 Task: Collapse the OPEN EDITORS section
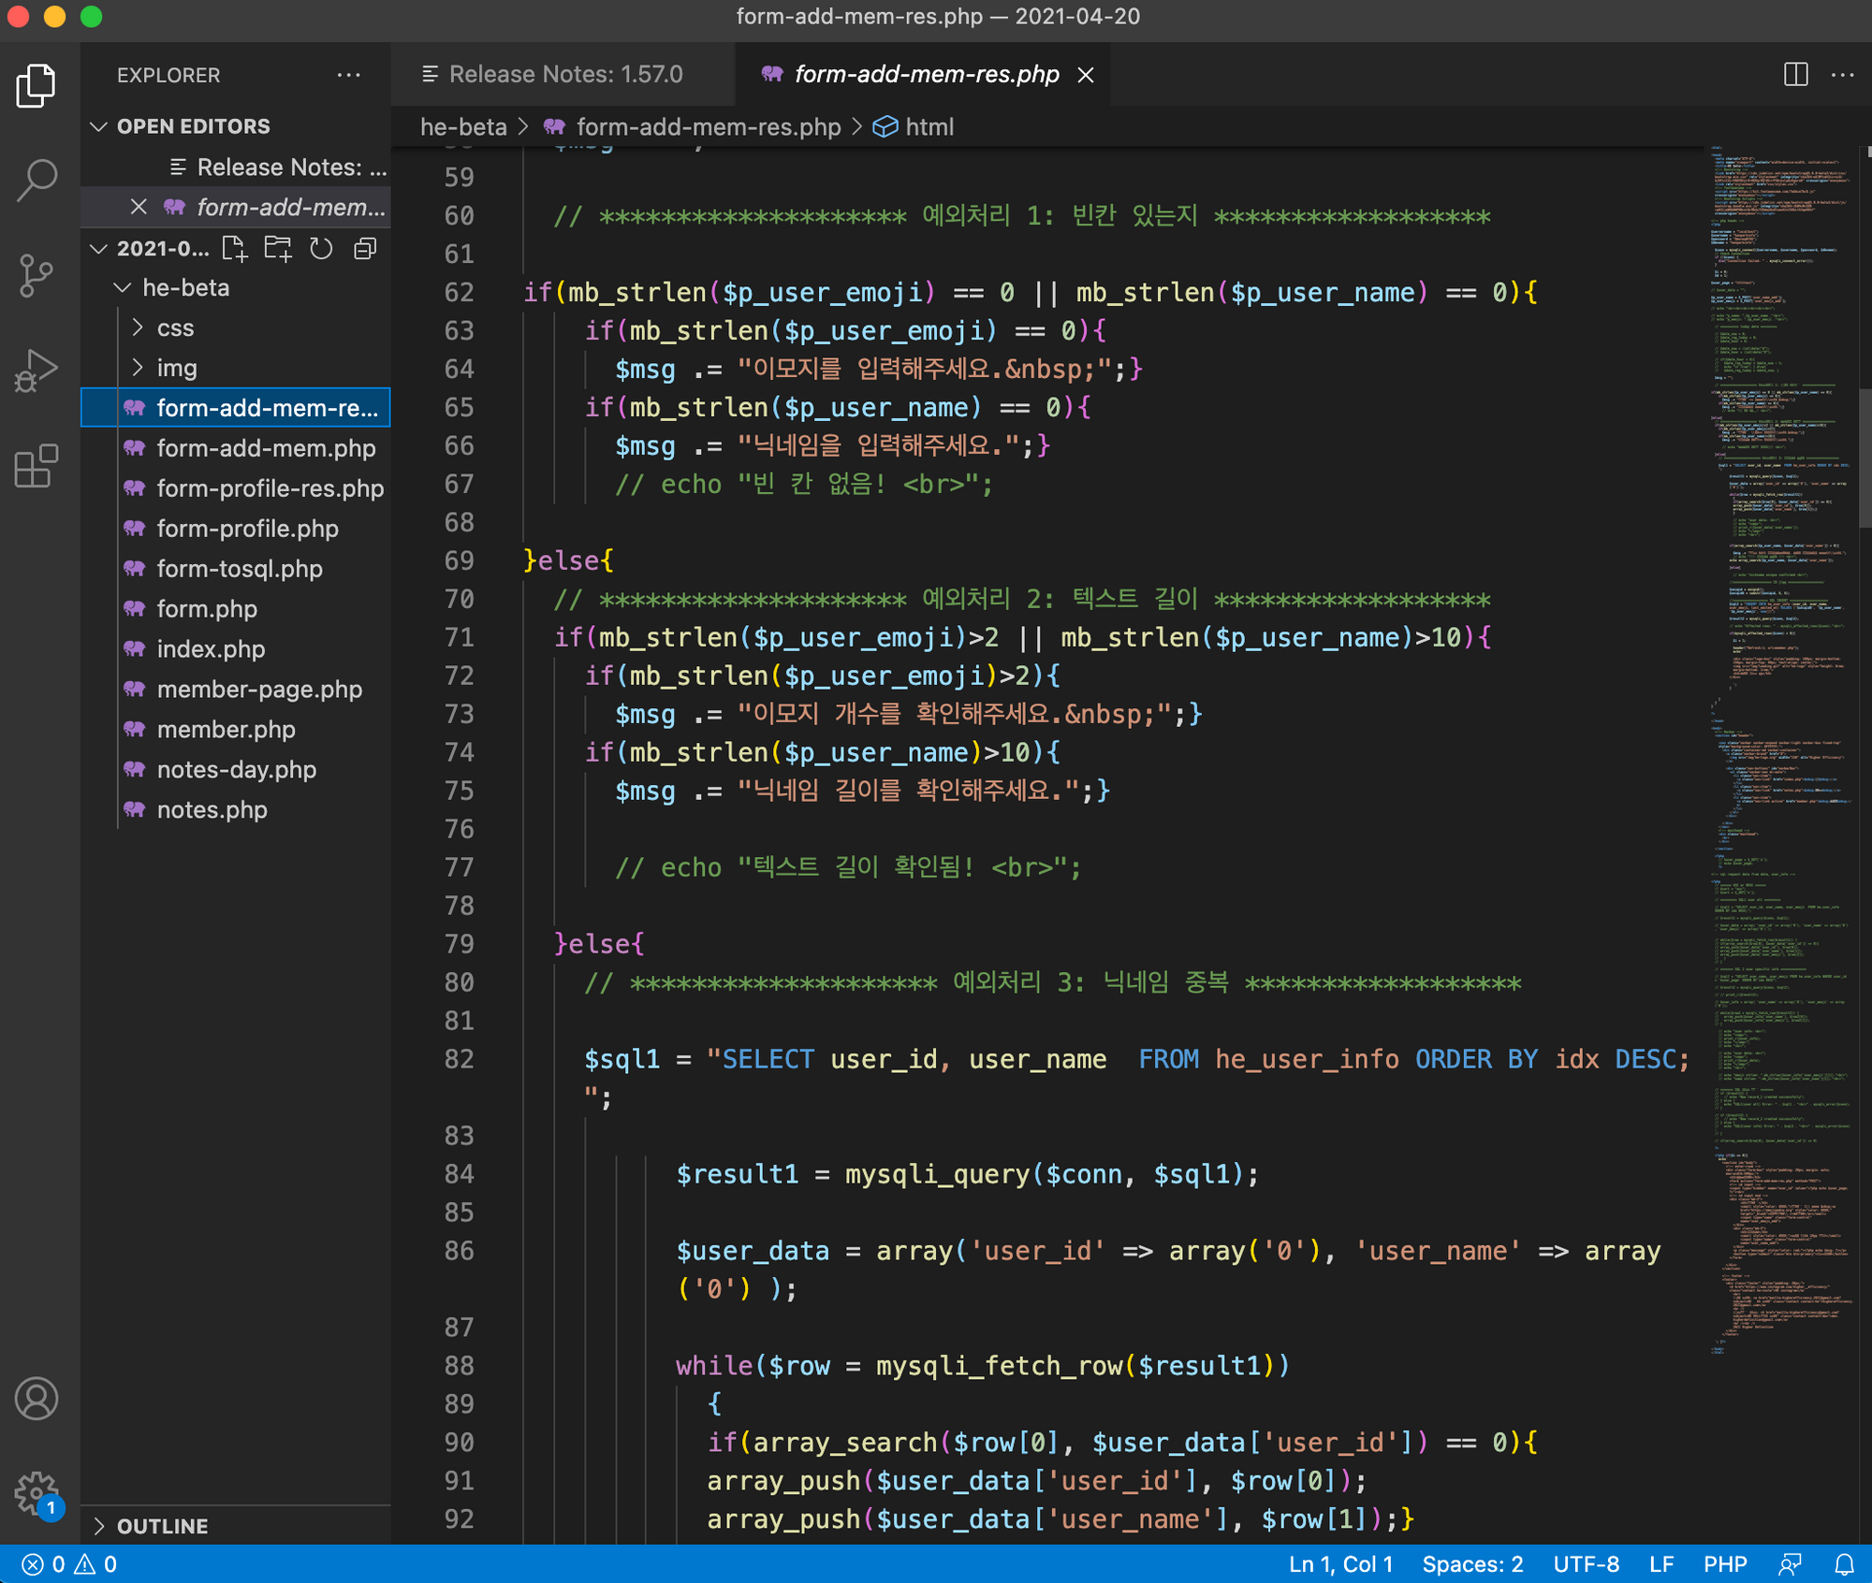pos(193,126)
